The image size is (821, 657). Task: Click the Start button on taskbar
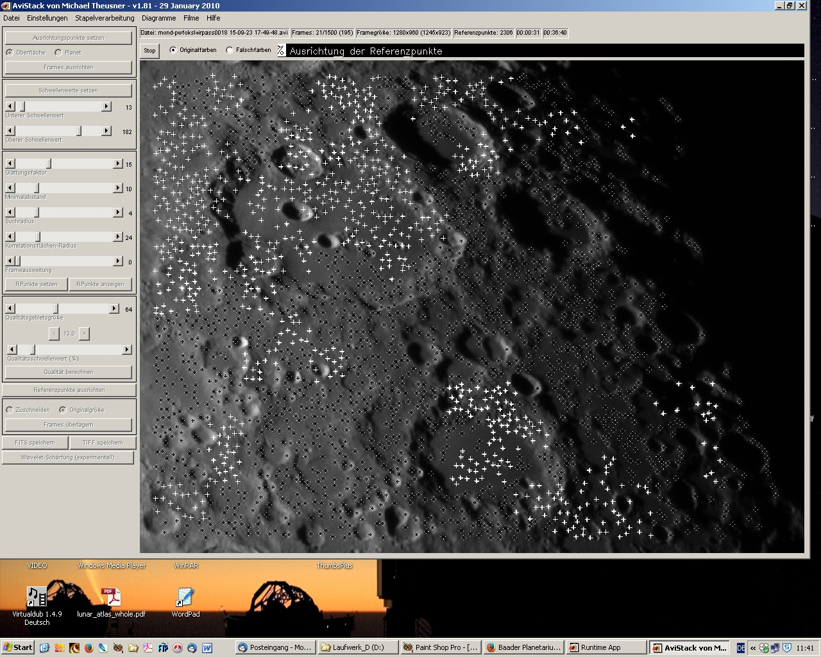click(18, 647)
